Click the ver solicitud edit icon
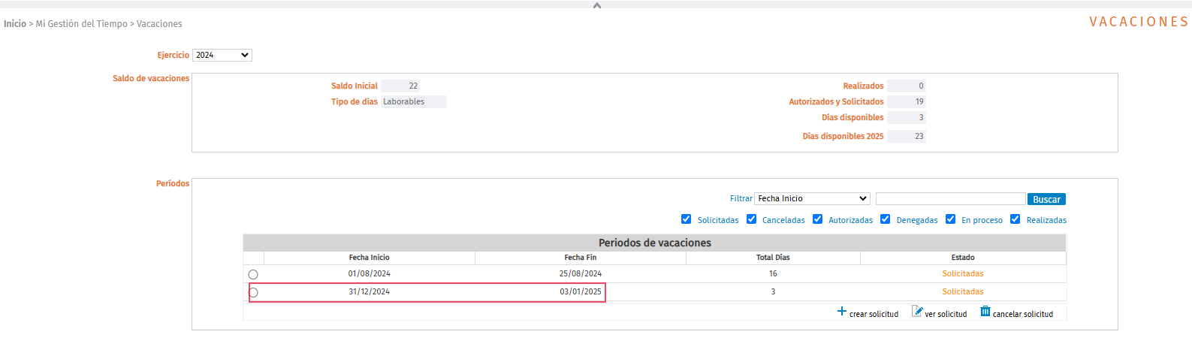The width and height of the screenshot is (1192, 359). [917, 312]
